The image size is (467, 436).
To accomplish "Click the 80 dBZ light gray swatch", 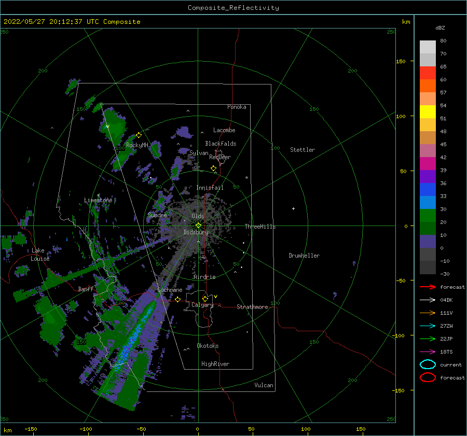I will pyautogui.click(x=428, y=47).
